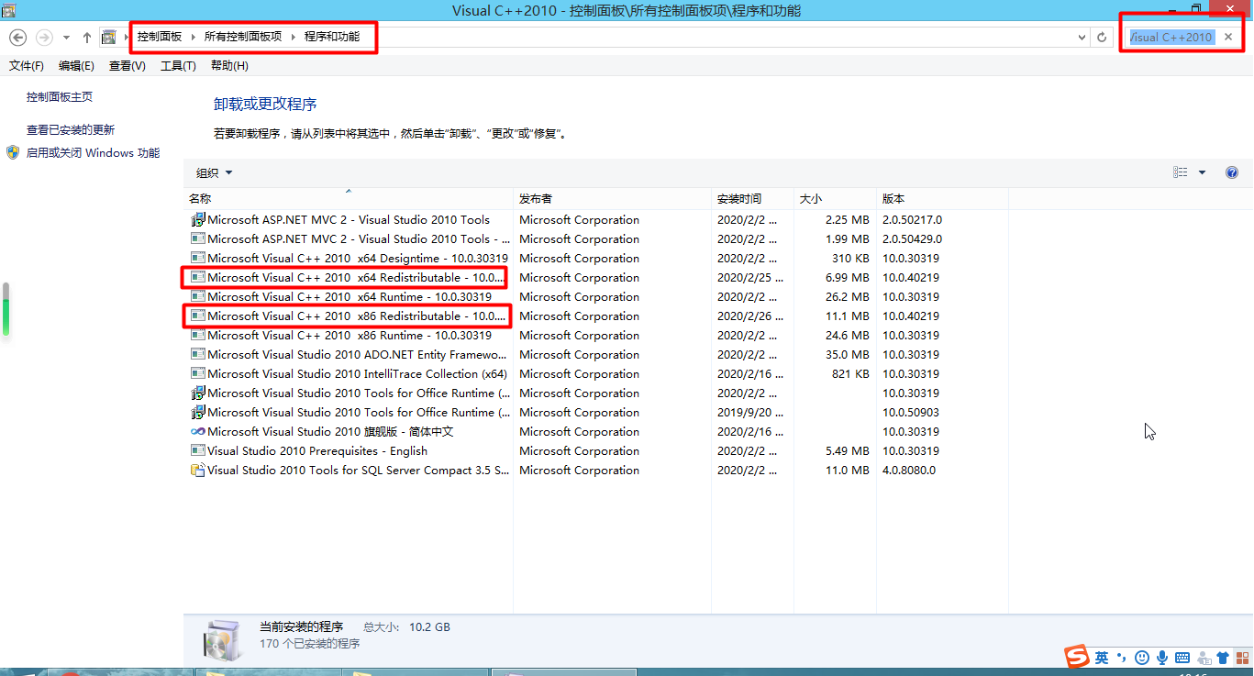Open the 文件(F) menu
1254x676 pixels.
27,66
